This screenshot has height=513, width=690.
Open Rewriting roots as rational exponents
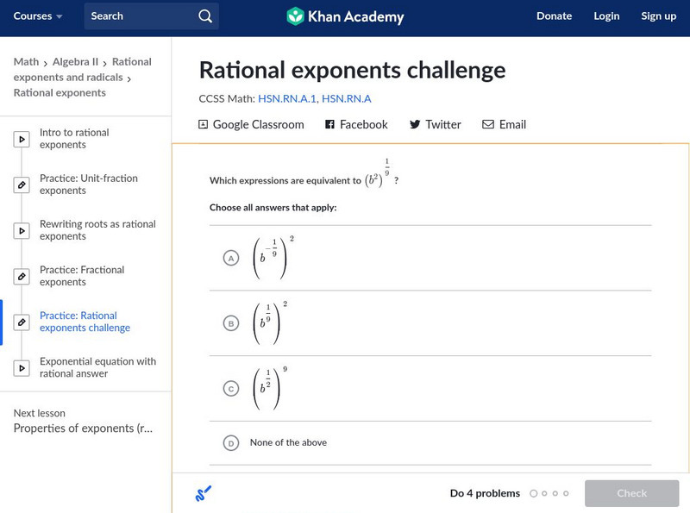click(x=97, y=230)
